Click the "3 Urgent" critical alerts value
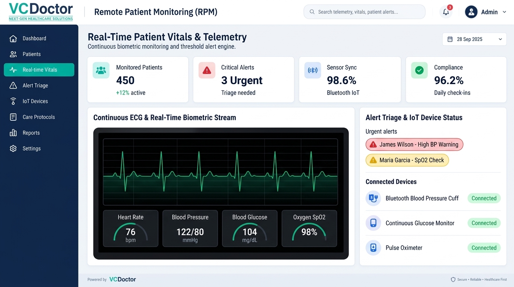Image resolution: width=514 pixels, height=287 pixels. (x=242, y=80)
